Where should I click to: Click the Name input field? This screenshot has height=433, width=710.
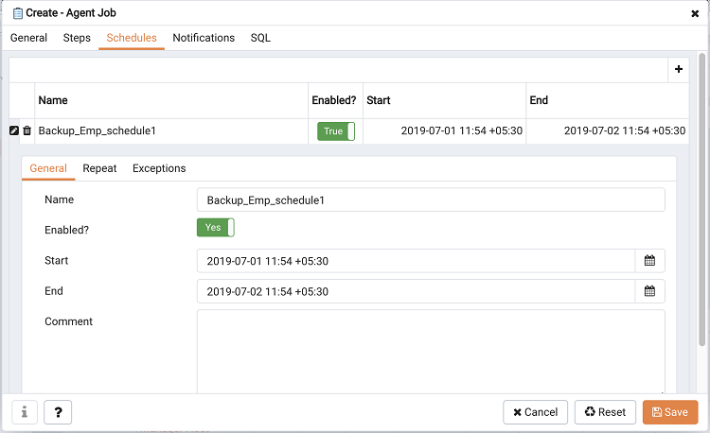[x=431, y=199]
